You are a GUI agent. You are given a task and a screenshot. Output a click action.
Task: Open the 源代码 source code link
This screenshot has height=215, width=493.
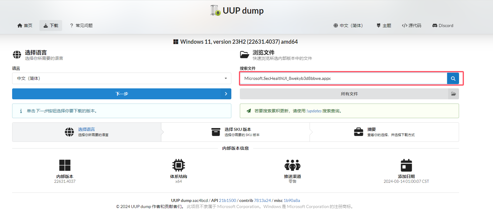point(411,26)
